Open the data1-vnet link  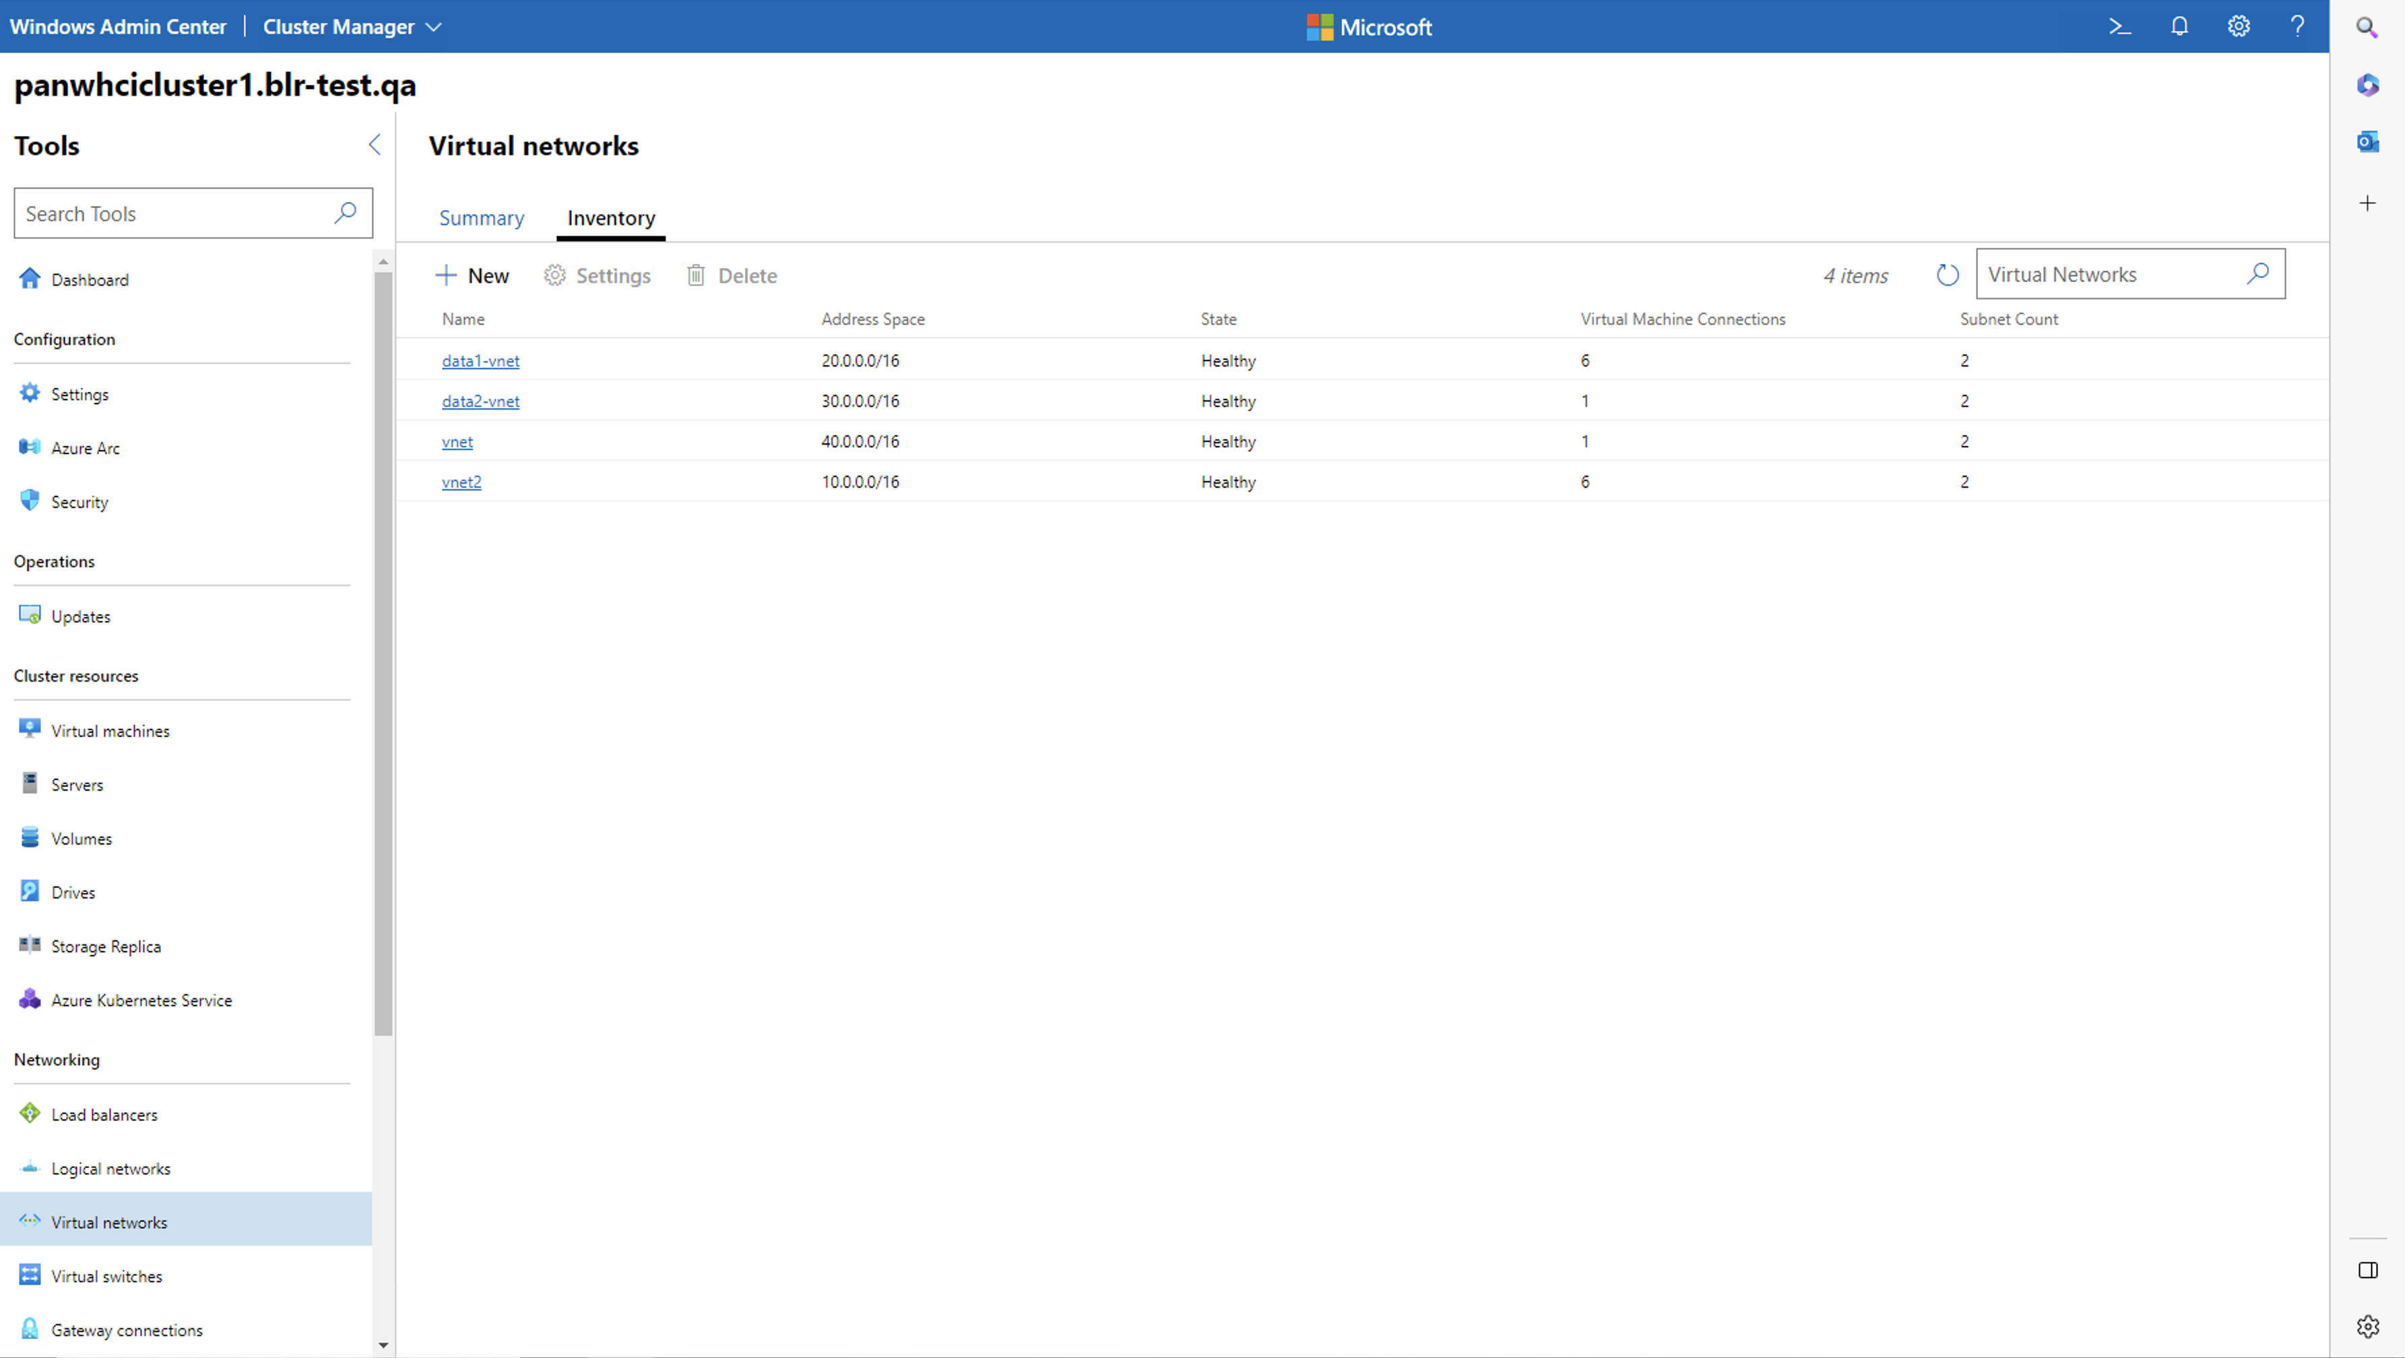click(x=480, y=361)
